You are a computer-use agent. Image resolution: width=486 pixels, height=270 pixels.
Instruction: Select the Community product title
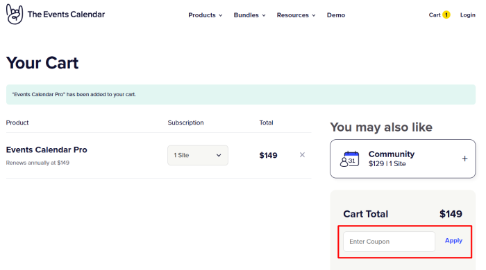391,154
